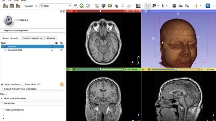The height and width of the screenshot is (121, 216).
Task: Click the red slice offset slider
Action: 100,11
